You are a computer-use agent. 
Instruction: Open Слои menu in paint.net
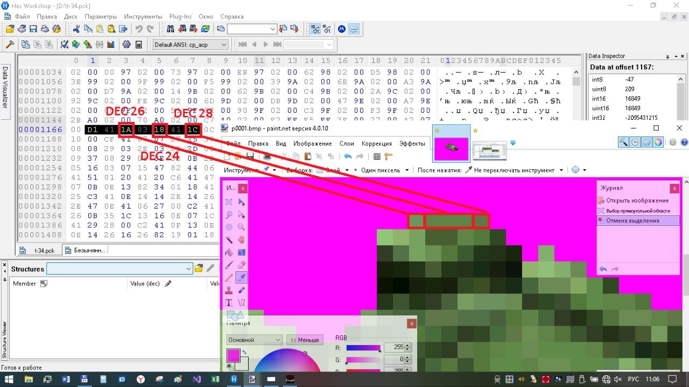pos(347,144)
